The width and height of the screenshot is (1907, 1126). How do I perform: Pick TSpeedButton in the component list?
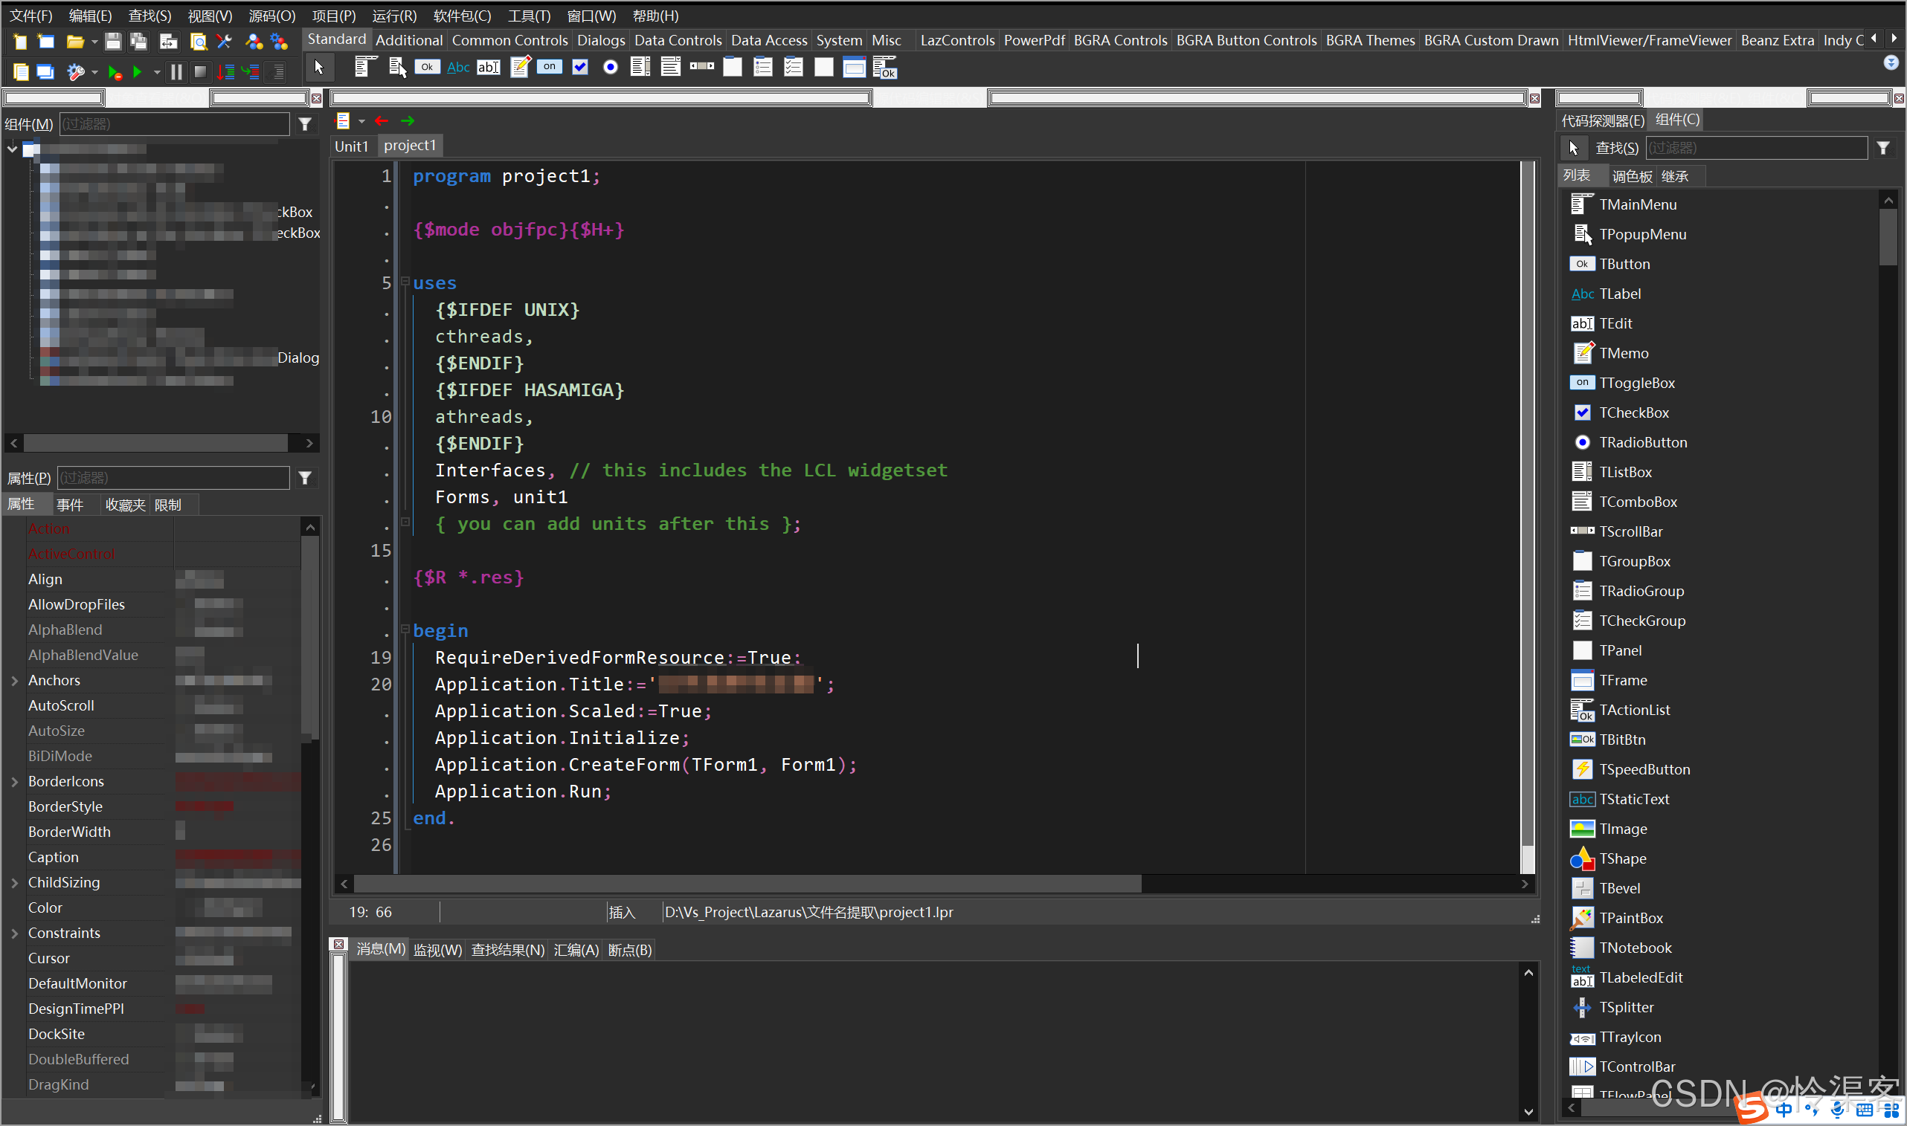pos(1644,769)
